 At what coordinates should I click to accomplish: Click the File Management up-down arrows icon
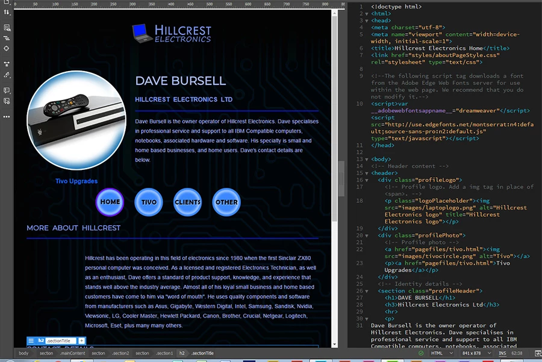[x=7, y=12]
